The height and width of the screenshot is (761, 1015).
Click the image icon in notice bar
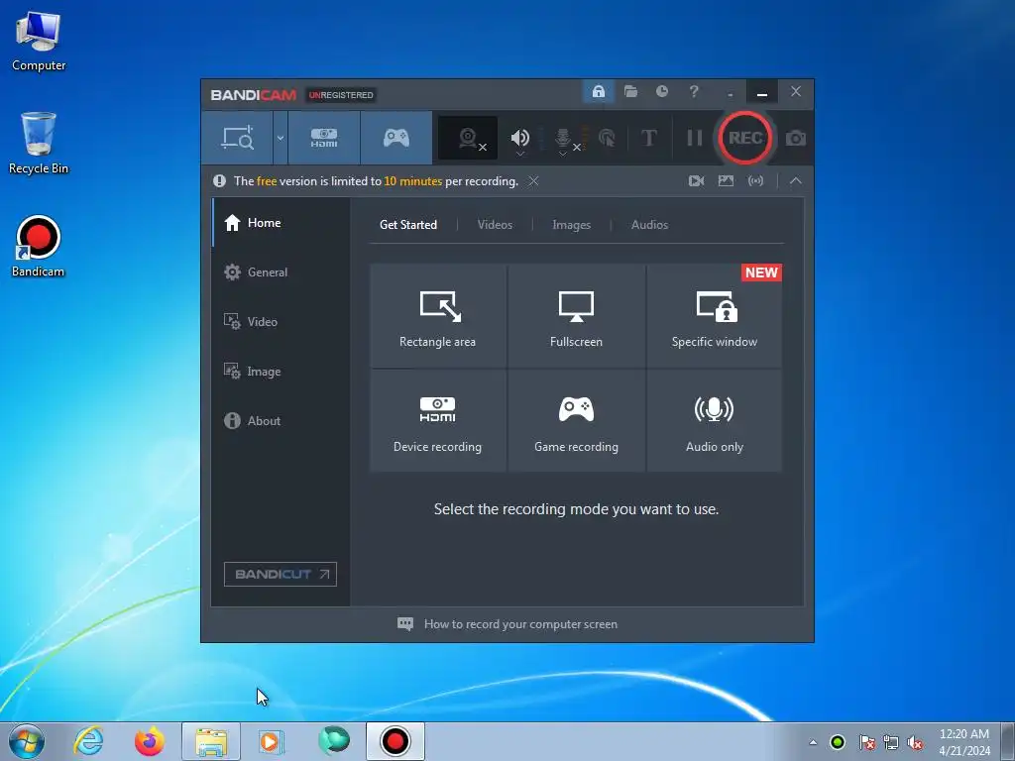(726, 181)
